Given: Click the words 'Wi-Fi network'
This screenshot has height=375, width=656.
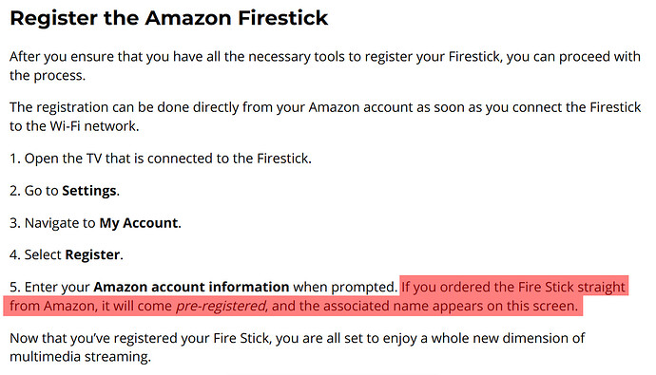Looking at the screenshot, I should (x=92, y=126).
